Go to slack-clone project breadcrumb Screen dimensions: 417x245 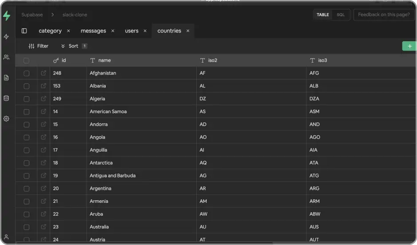pyautogui.click(x=75, y=15)
